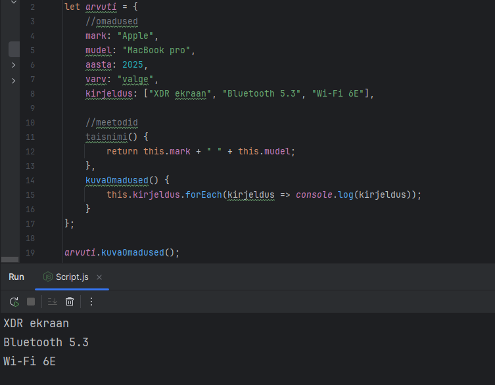Click the arvuti.kuvaOmadused() call on line 19
Image resolution: width=495 pixels, height=385 pixels.
(122, 252)
